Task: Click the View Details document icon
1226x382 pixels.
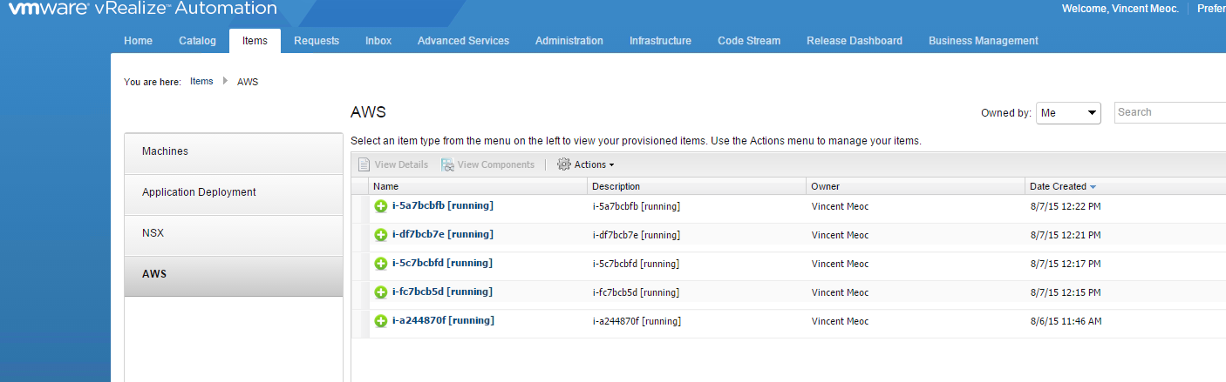Action: (x=364, y=164)
